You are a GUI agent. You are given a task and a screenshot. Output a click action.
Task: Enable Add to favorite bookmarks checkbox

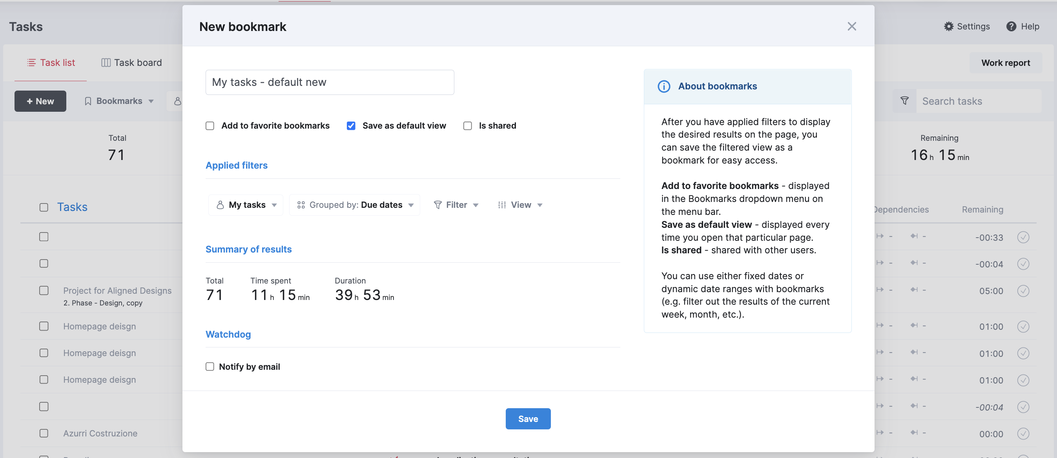[210, 125]
